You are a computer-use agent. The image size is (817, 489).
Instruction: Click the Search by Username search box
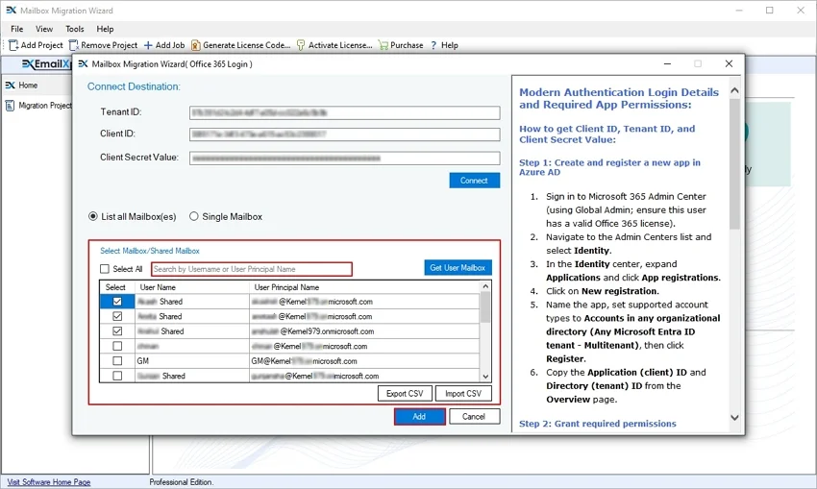[252, 269]
